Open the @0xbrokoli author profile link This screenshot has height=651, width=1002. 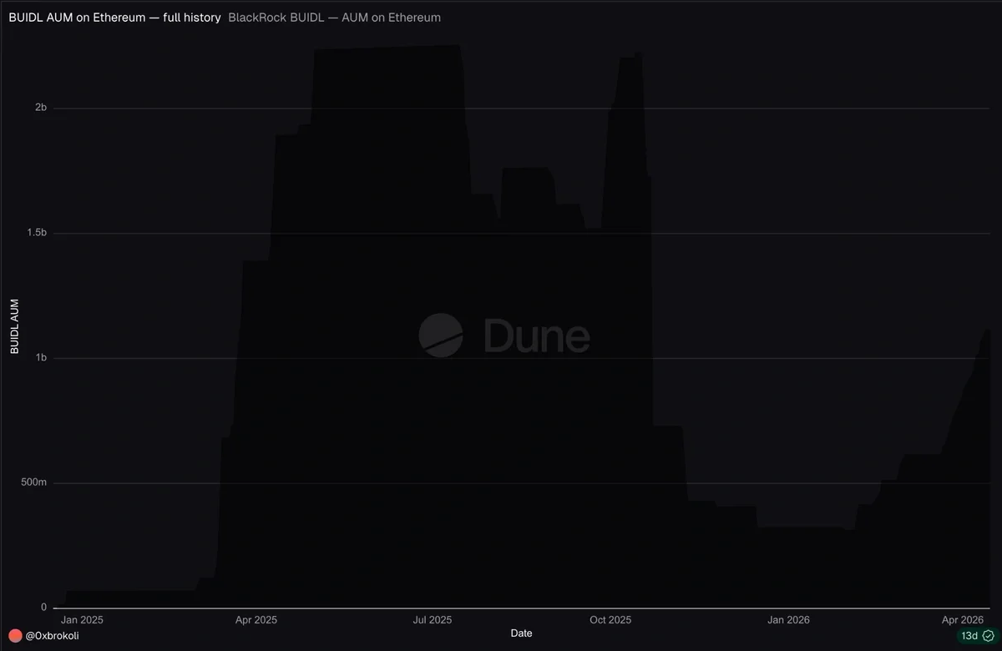(53, 636)
